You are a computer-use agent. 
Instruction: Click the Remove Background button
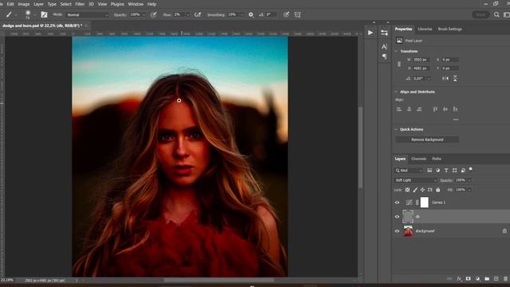click(x=427, y=140)
